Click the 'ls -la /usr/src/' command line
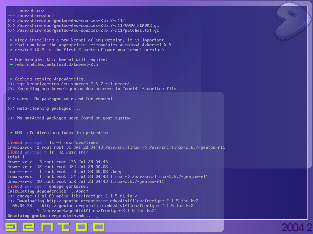The height and width of the screenshot is (234, 313). (48, 152)
